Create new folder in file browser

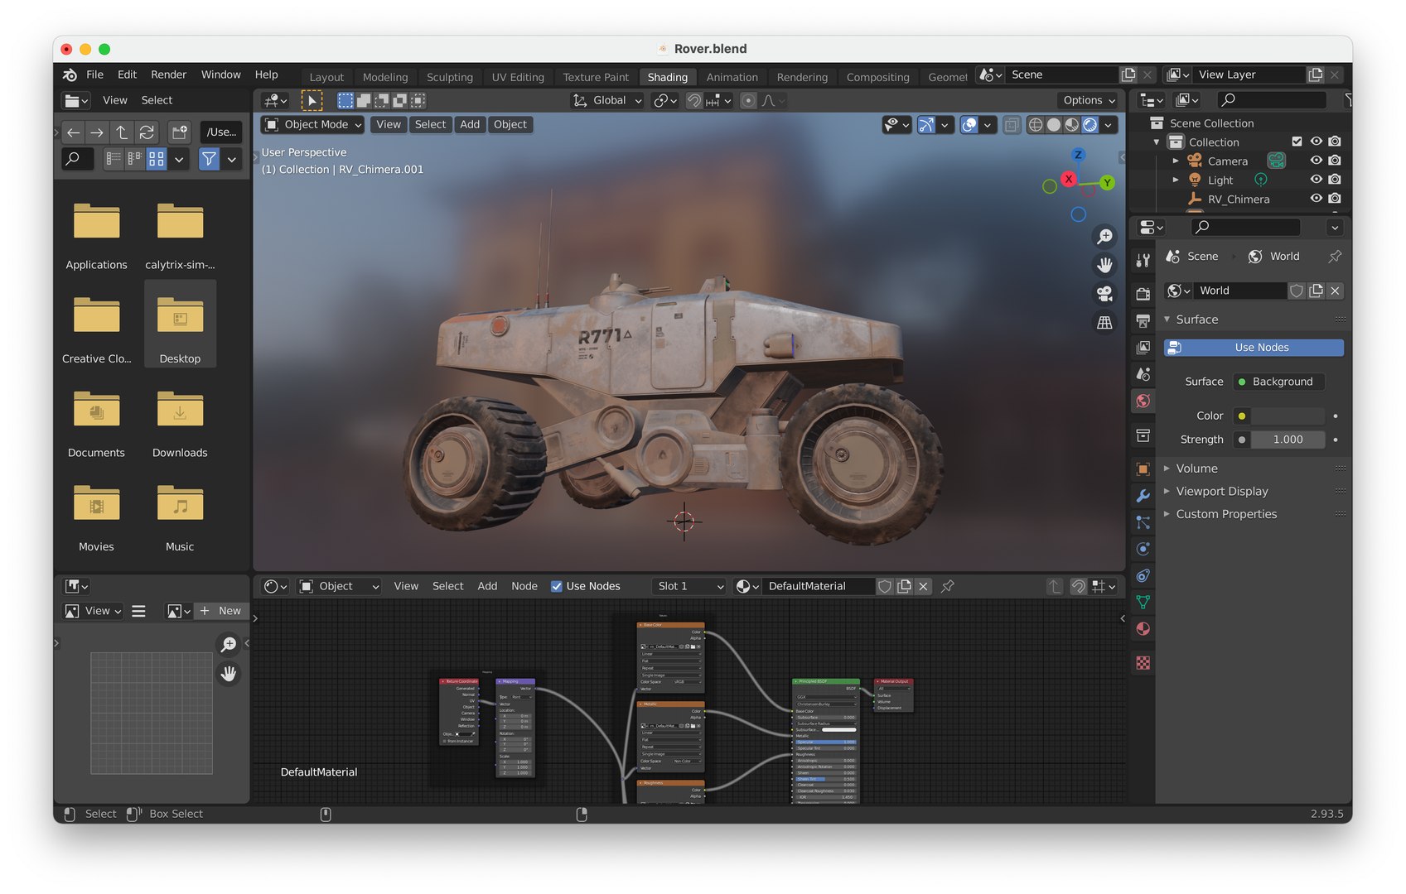pyautogui.click(x=179, y=132)
